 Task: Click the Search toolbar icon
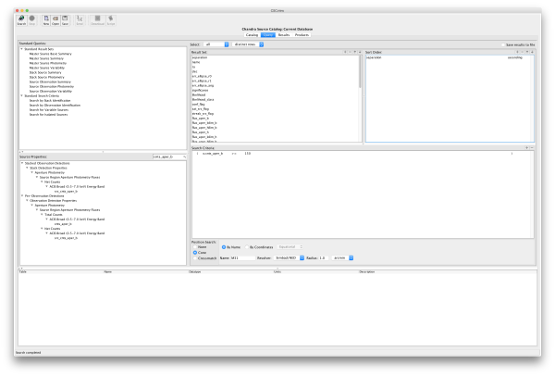pyautogui.click(x=20, y=19)
